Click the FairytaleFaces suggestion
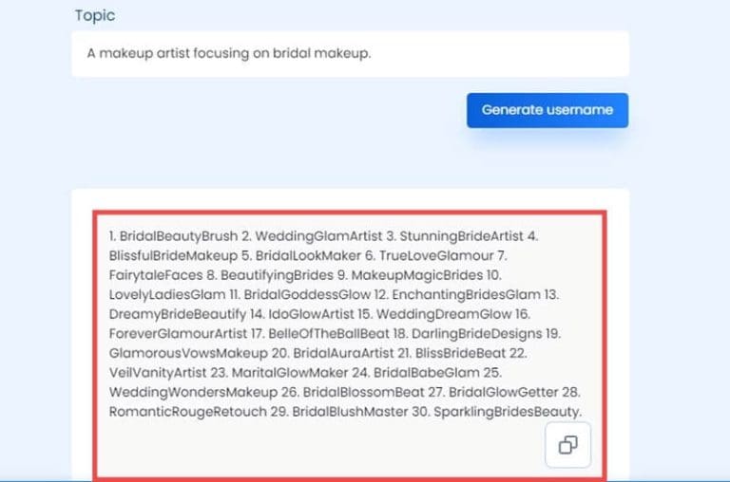 pyautogui.click(x=156, y=275)
